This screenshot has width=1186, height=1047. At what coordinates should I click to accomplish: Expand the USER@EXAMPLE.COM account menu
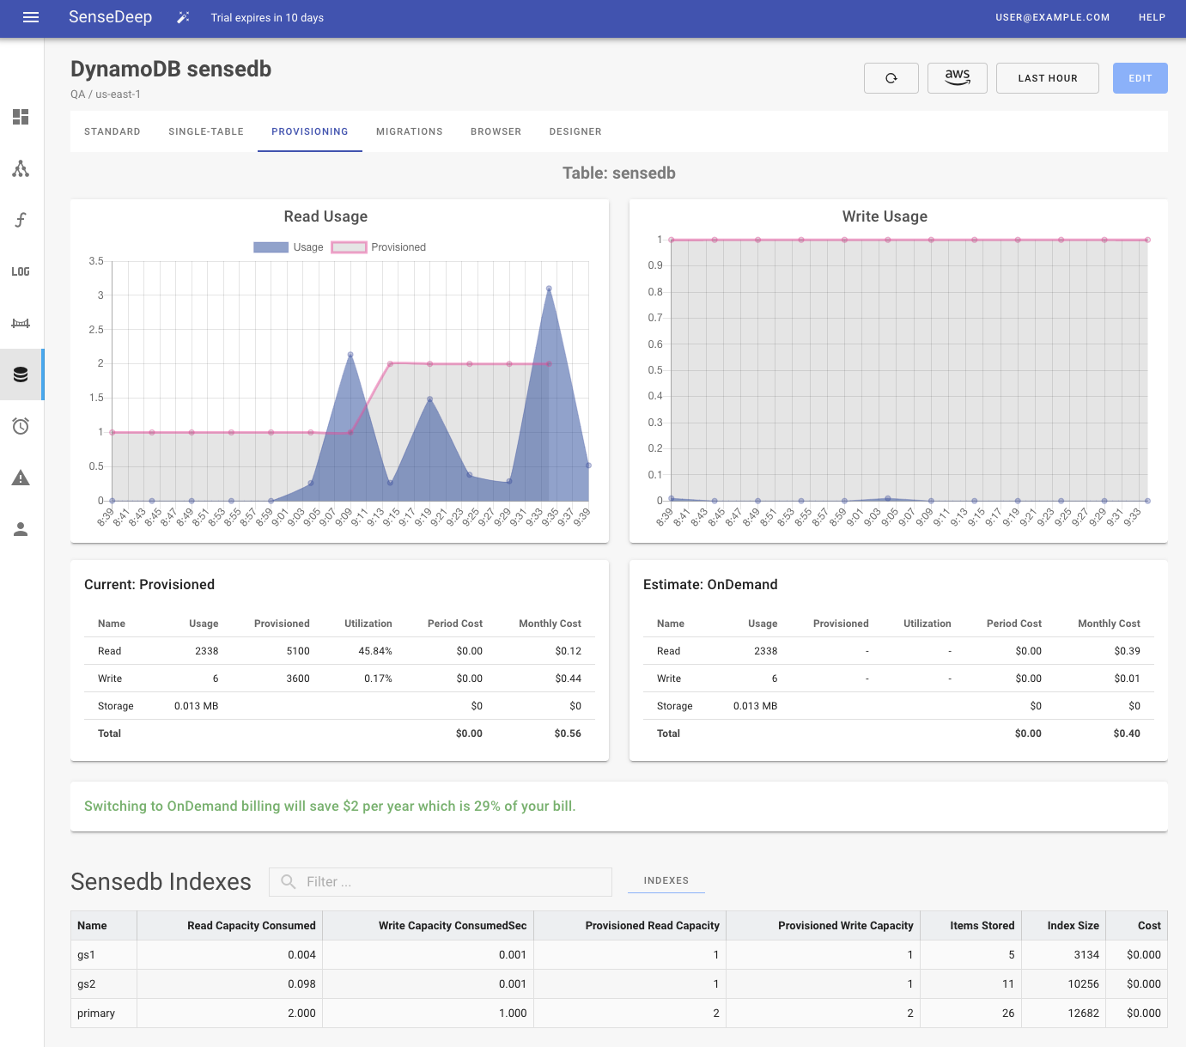pyautogui.click(x=1053, y=17)
